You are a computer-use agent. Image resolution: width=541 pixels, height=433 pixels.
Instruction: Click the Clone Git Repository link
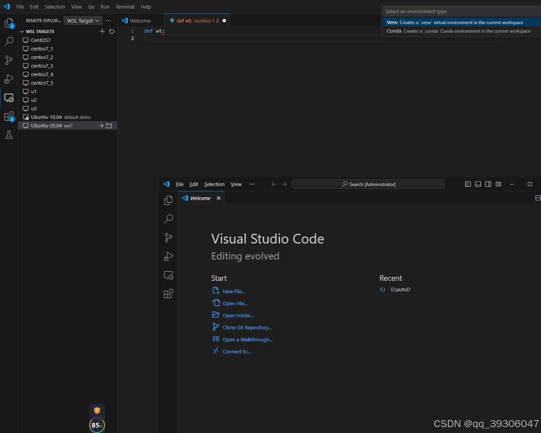tap(247, 327)
